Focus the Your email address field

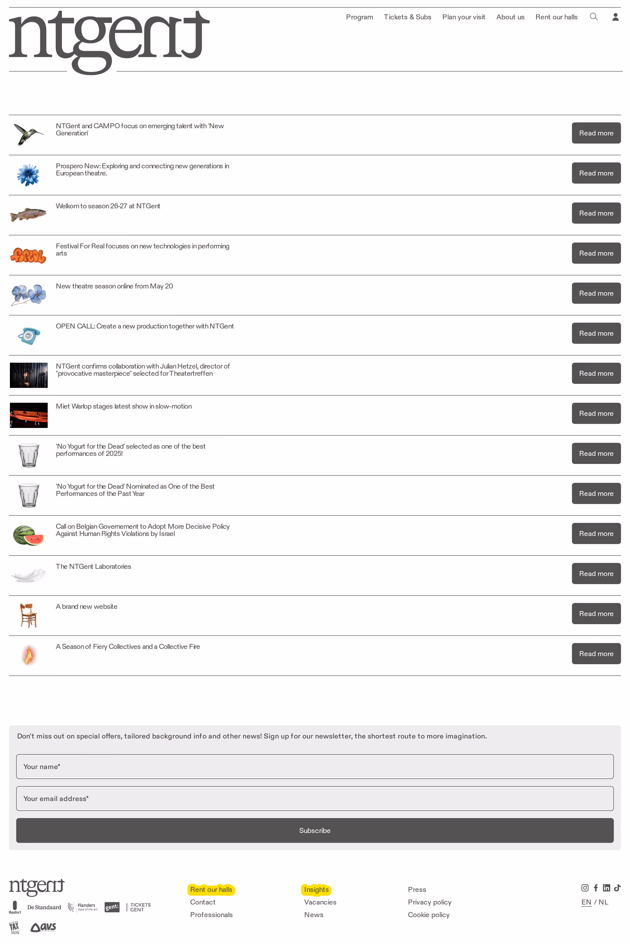tap(315, 798)
